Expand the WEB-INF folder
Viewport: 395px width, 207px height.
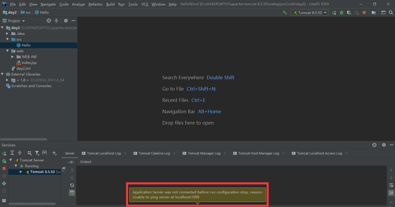[12, 57]
